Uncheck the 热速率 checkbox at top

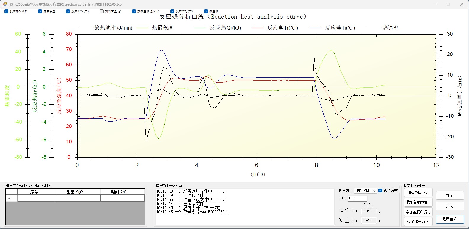coord(206,12)
